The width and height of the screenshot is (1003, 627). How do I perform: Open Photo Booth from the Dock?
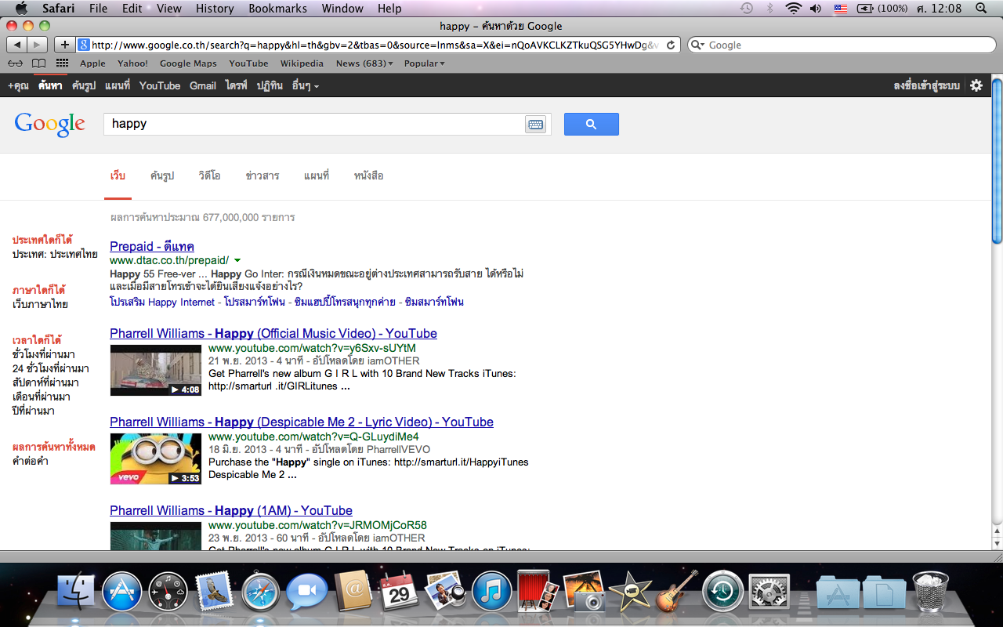click(x=538, y=592)
